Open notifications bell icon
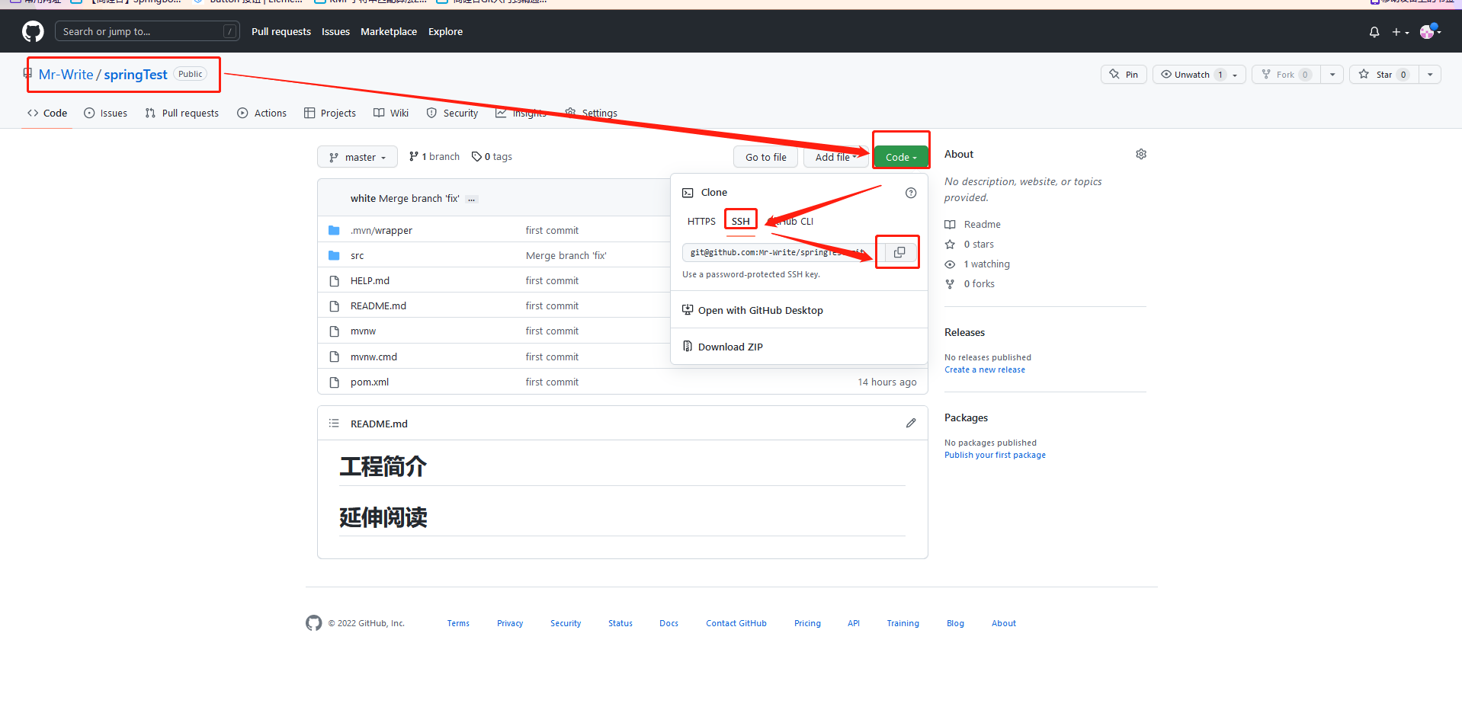The height and width of the screenshot is (710, 1462). click(1374, 32)
